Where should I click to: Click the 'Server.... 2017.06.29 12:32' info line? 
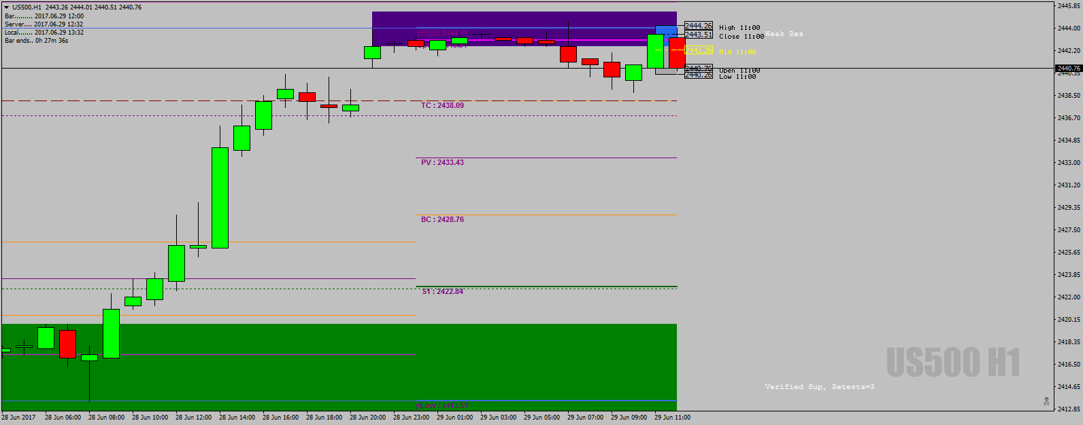coord(44,24)
